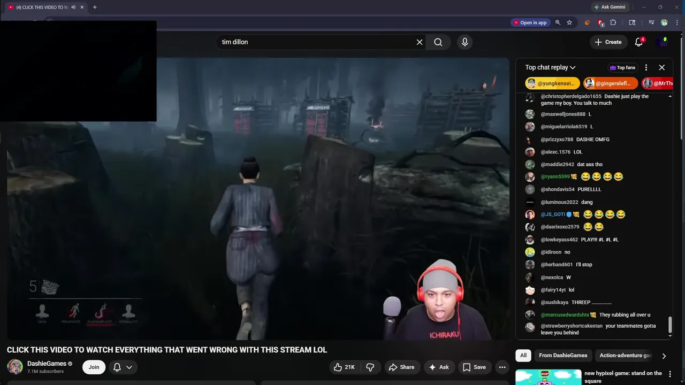This screenshot has width=685, height=385.
Task: Click chat message "dat ass tho"
Action: point(590,164)
